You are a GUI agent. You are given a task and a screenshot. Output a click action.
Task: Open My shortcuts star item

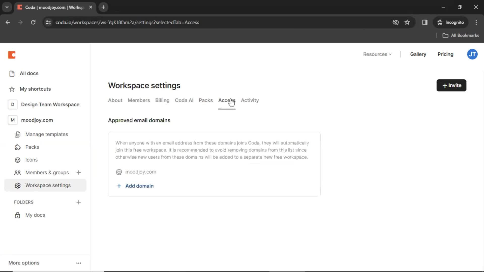click(30, 89)
